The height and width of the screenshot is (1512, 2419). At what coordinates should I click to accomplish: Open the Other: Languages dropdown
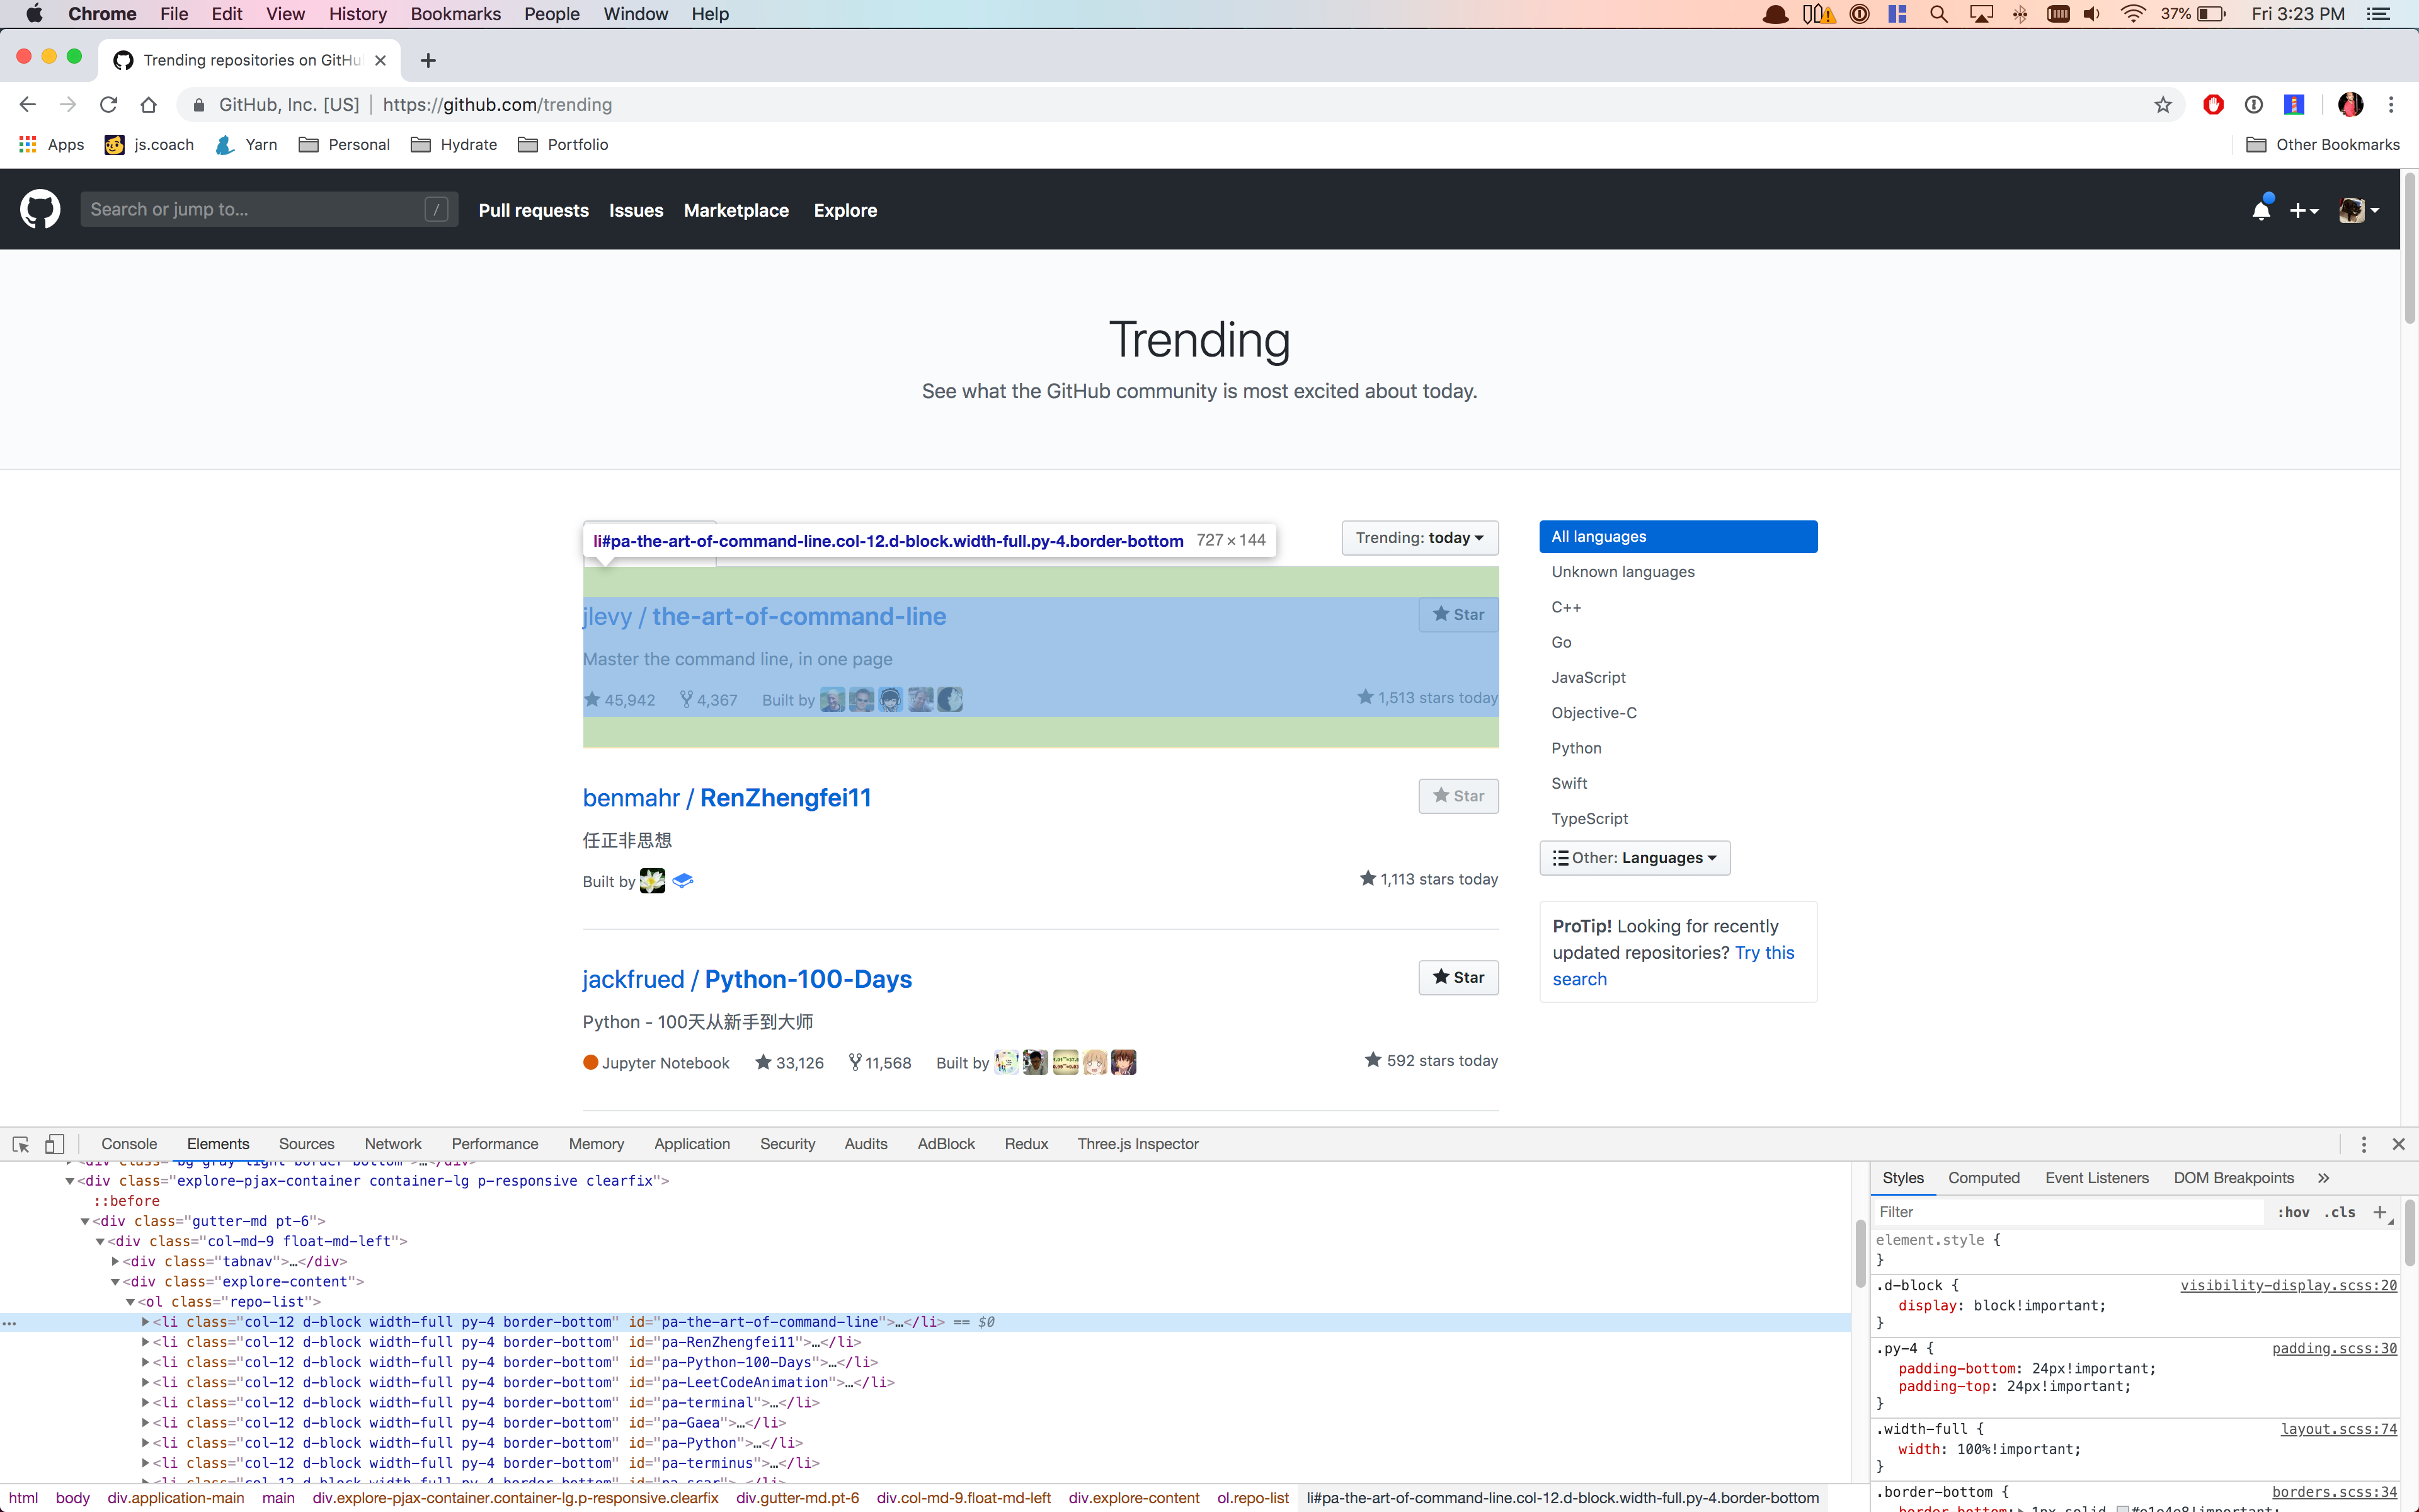click(1634, 857)
